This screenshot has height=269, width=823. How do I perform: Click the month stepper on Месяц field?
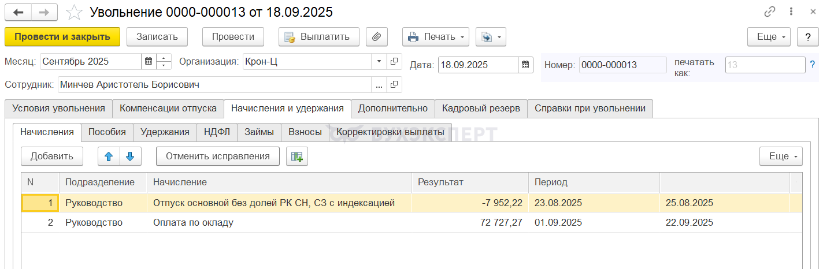pos(164,61)
